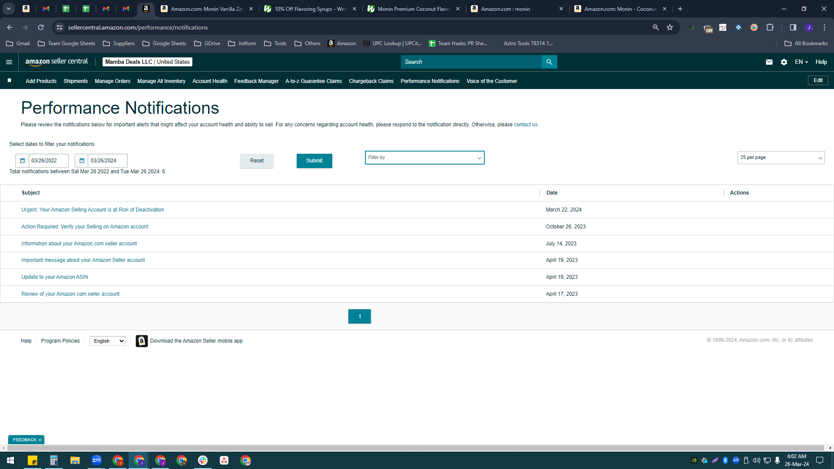Viewport: 834px width, 469px height.
Task: Open the Action Required verify account notification
Action: (85, 227)
